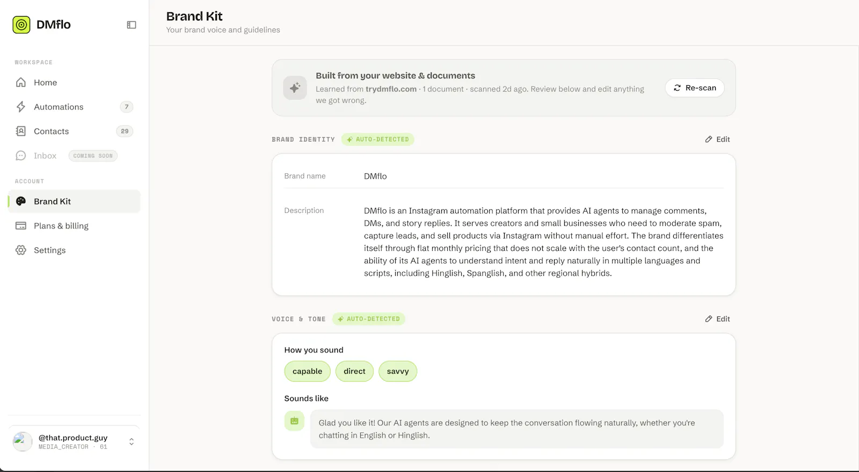This screenshot has height=472, width=859.
Task: Open Plans & billing
Action: click(x=74, y=226)
